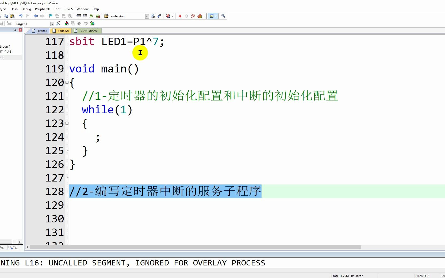Image resolution: width=445 pixels, height=278 pixels.
Task: Click the editor horizontal scrollbar
Action: pyautogui.click(x=195, y=247)
